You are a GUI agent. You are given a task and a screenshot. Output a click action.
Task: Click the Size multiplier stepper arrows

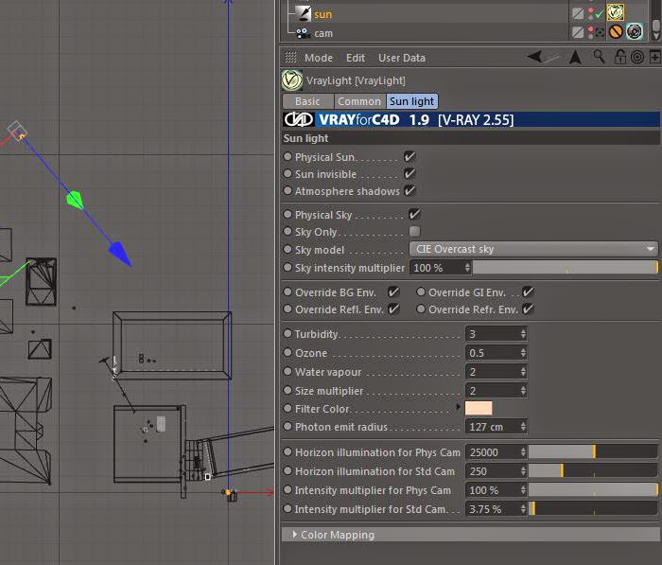point(524,391)
